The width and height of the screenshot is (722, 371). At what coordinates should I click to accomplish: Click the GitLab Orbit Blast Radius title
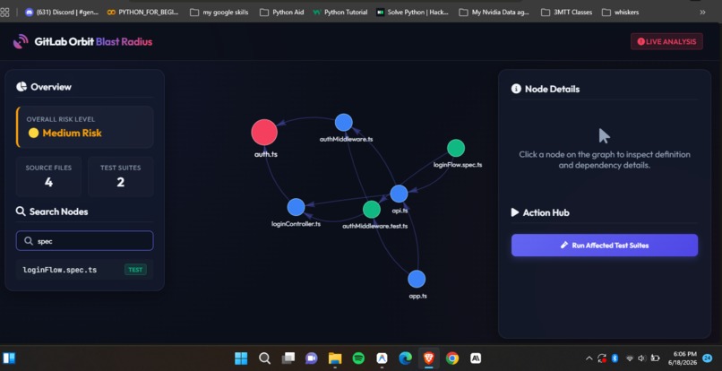[93, 41]
